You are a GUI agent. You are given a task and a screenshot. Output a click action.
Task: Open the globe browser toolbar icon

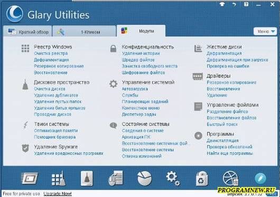click(x=230, y=178)
